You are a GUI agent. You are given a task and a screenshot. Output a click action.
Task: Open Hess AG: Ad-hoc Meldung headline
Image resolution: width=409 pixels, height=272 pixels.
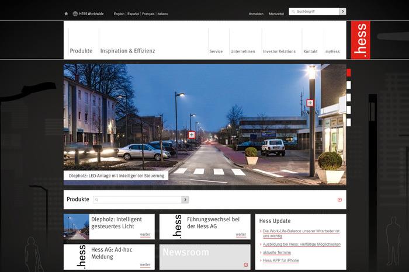[112, 253]
